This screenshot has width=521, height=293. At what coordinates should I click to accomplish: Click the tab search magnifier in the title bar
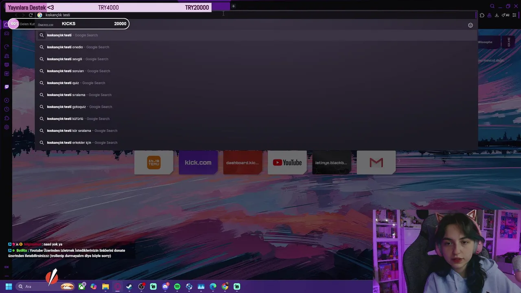[492, 6]
